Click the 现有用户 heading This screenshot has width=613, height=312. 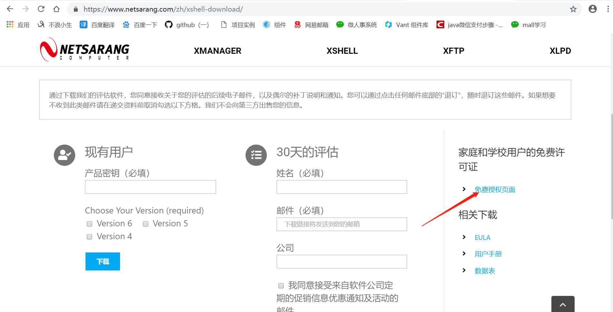[x=109, y=152]
